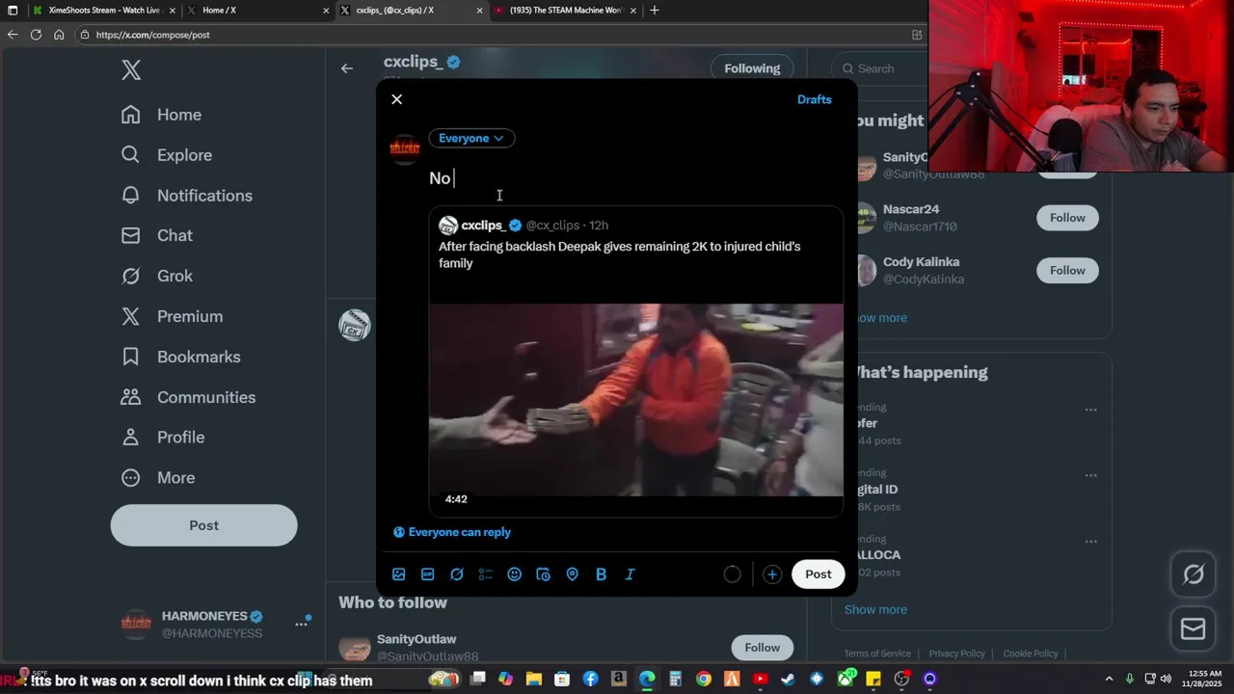The image size is (1234, 694).
Task: Add another post to thread
Action: tap(772, 574)
